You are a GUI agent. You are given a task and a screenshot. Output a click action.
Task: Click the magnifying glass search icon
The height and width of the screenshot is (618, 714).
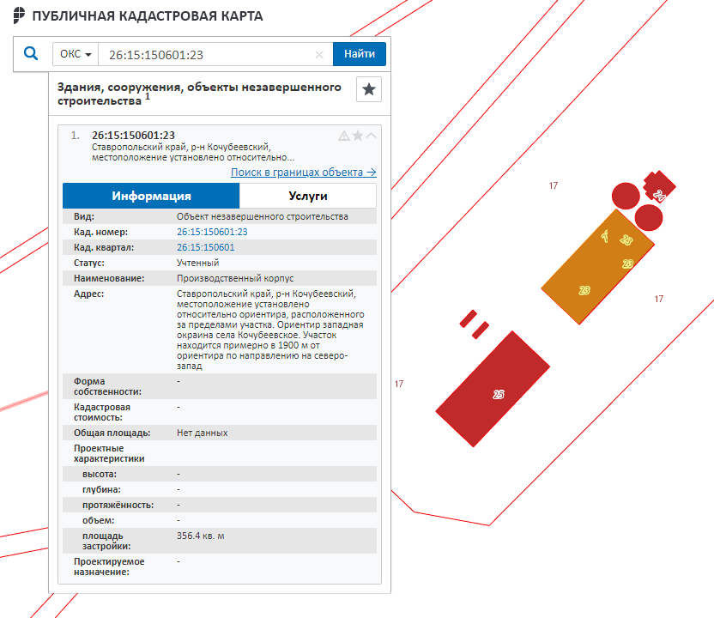pyautogui.click(x=31, y=54)
